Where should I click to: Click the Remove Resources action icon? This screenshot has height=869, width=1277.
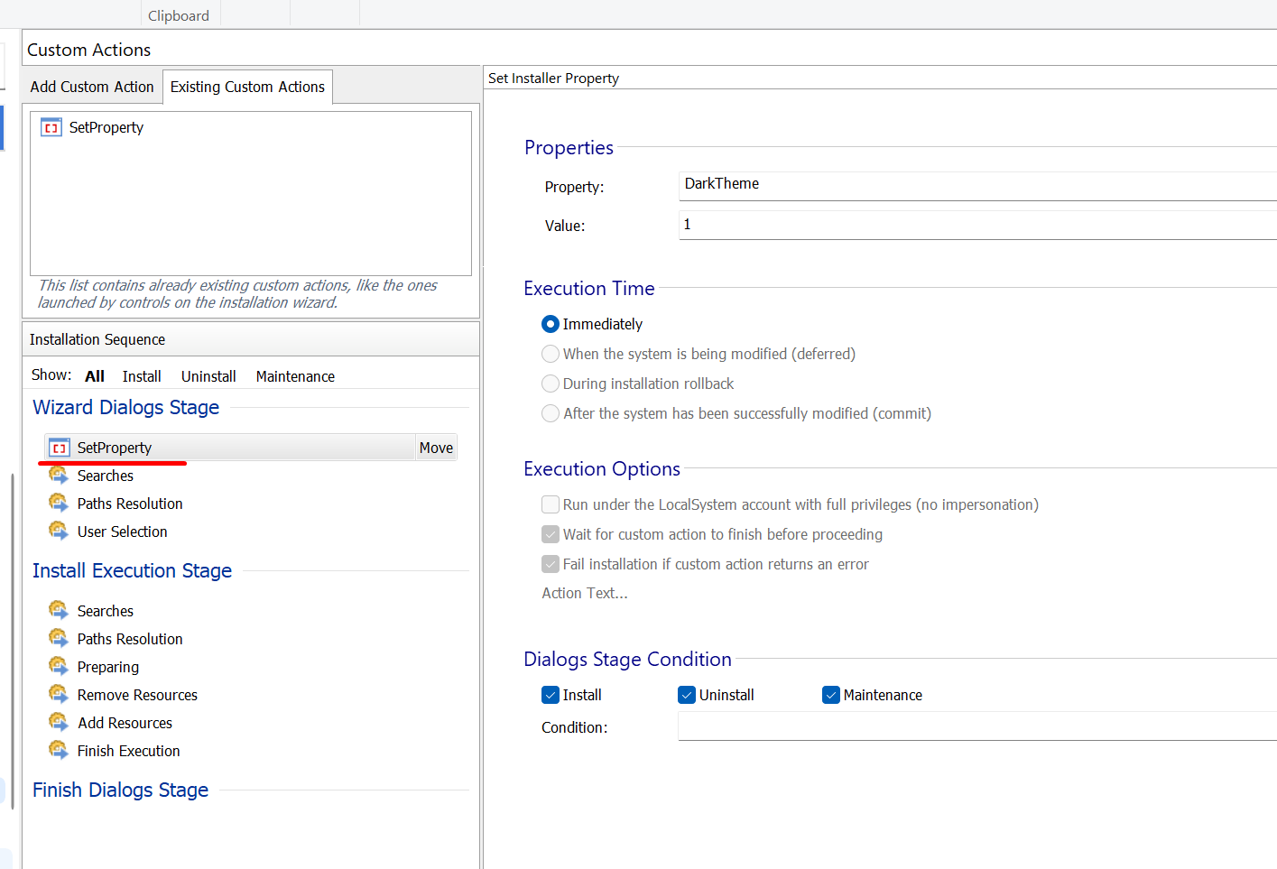(59, 695)
